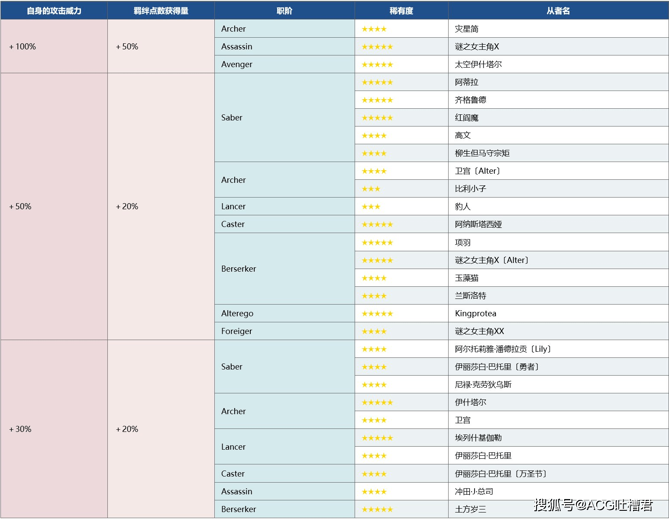The width and height of the screenshot is (669, 519).
Task: Click the 职阶 column header
Action: pyautogui.click(x=284, y=10)
